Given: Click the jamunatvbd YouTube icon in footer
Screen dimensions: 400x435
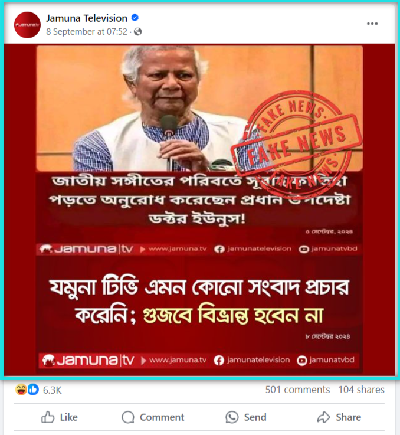Looking at the screenshot, I should tap(302, 361).
